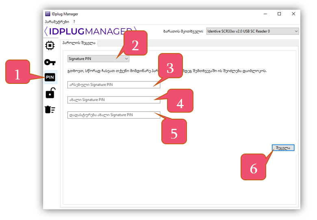This screenshot has height=220, width=317.
Task: Click the unlock padlock sidebar icon
Action: (50, 94)
